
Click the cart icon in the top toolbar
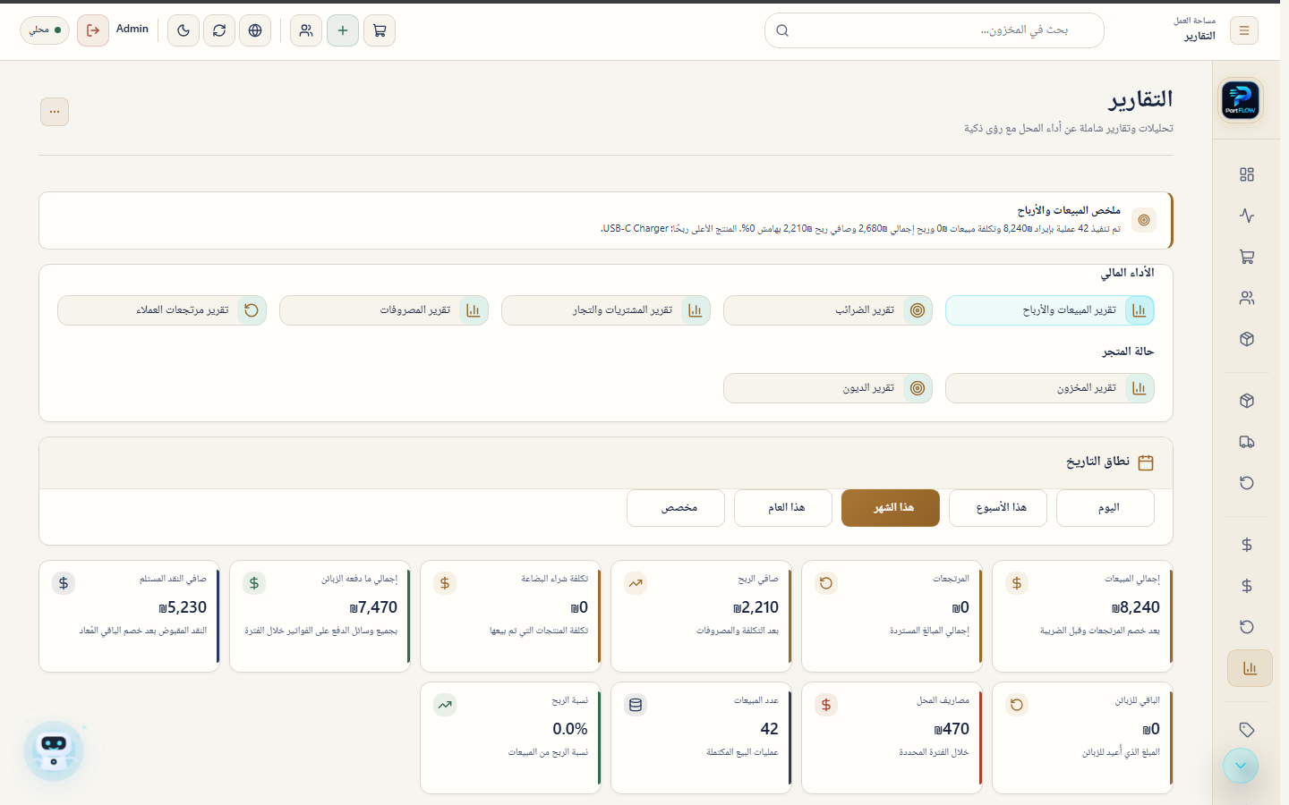tap(380, 30)
